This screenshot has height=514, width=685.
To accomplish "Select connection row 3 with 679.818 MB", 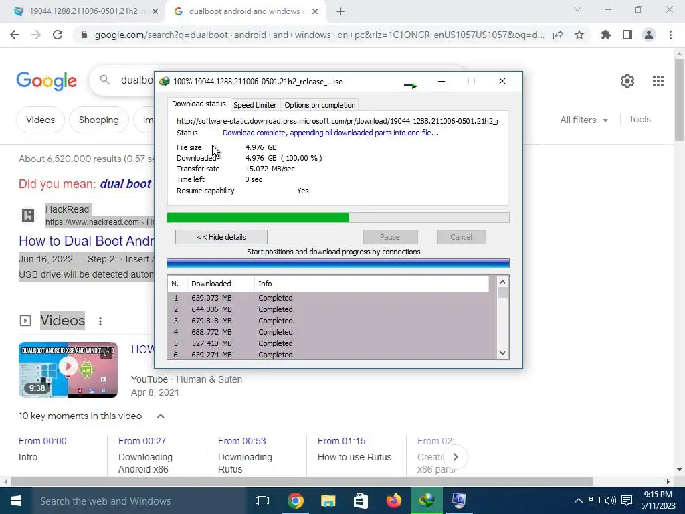I will pos(332,321).
